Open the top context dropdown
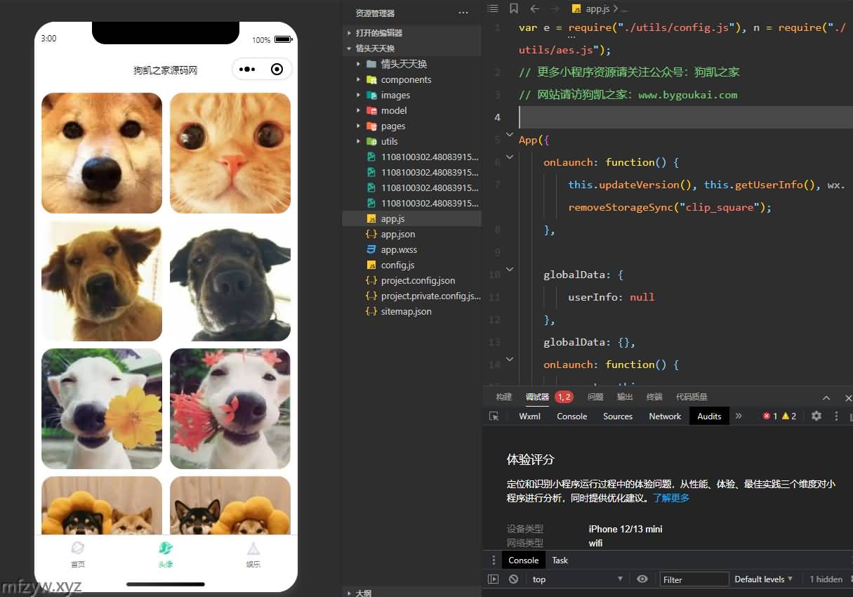853x597 pixels. tap(577, 579)
